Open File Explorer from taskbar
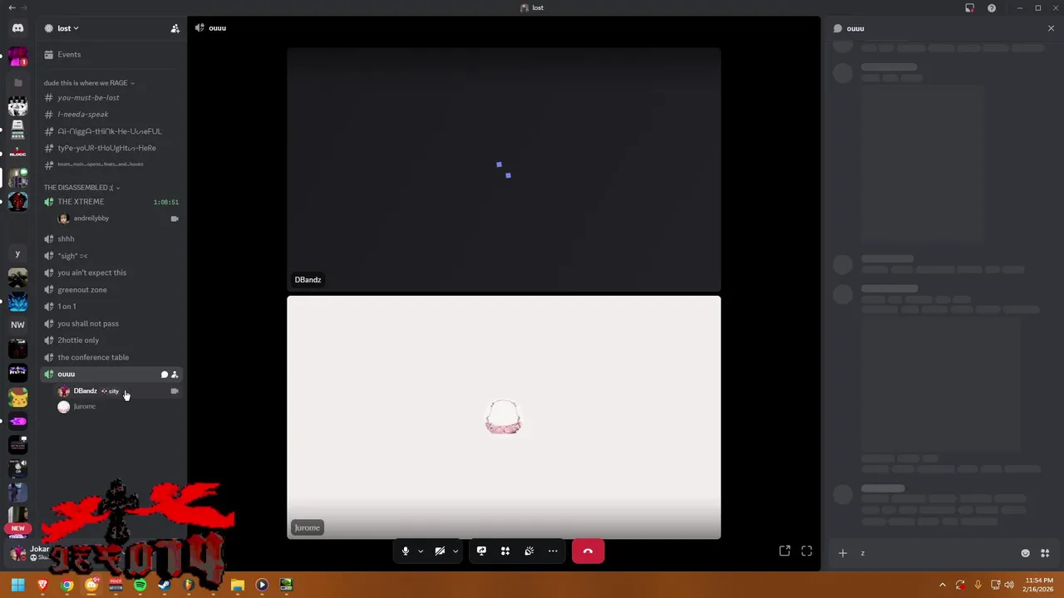This screenshot has height=598, width=1064. (237, 585)
